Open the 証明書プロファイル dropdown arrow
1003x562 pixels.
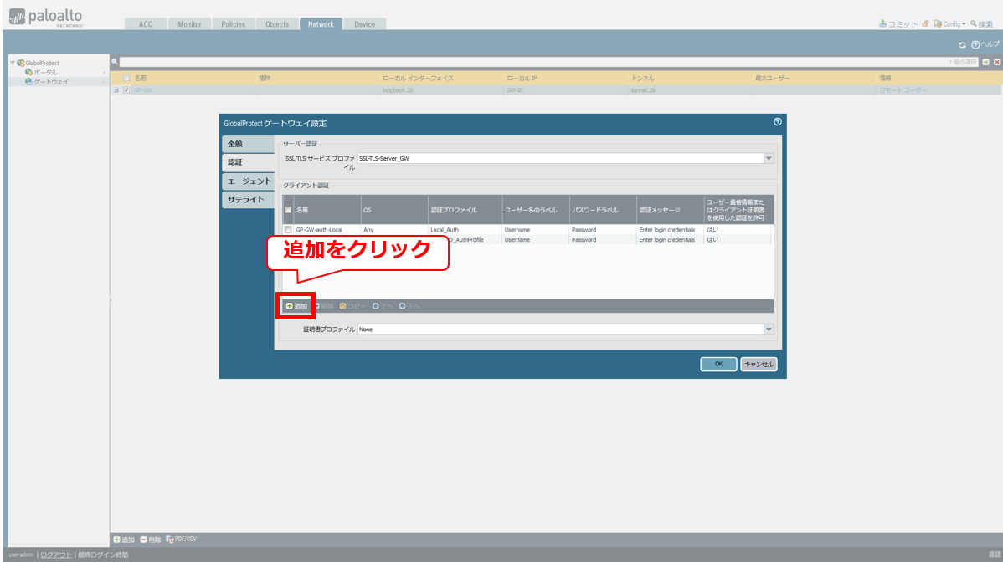(769, 330)
